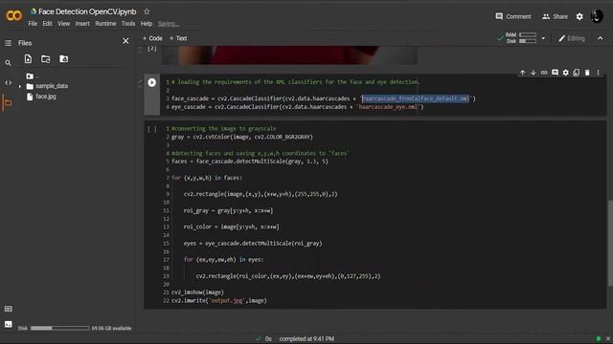Open notebook settings gear
Screen dimensions: 613x344
click(579, 16)
